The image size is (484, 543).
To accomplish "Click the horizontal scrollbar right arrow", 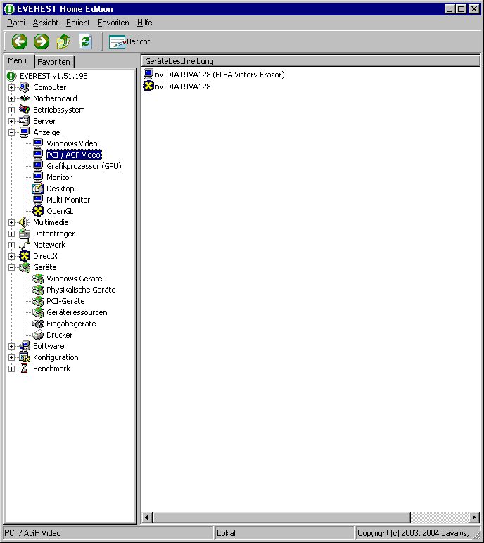I will coord(474,518).
